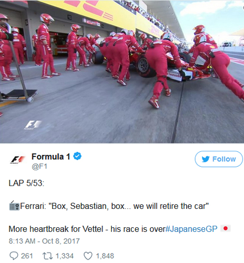Image resolution: width=244 pixels, height=263 pixels.
Task: Click the @F1 handle
Action: point(39,166)
